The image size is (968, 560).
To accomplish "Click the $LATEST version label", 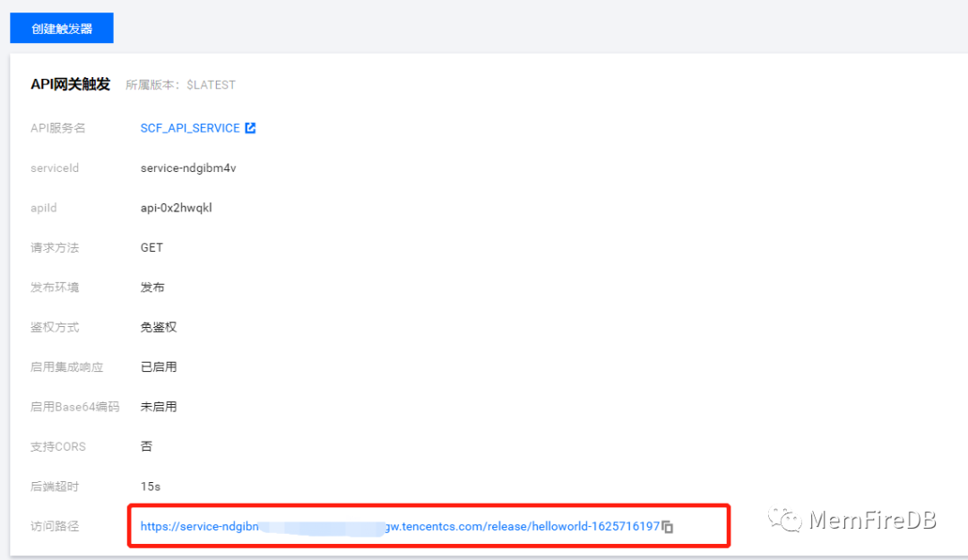I will pos(212,85).
